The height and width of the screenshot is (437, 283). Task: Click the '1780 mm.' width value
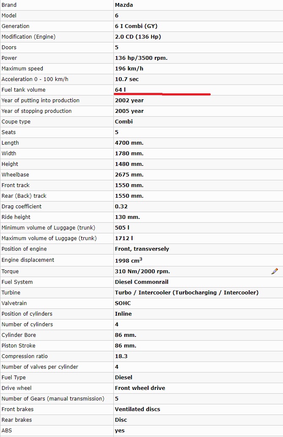(129, 153)
